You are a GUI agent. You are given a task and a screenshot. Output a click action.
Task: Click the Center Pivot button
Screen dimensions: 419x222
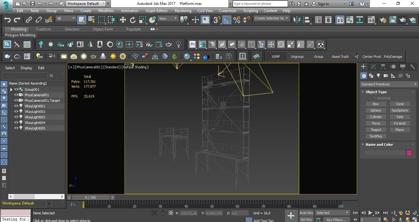[x=372, y=57]
